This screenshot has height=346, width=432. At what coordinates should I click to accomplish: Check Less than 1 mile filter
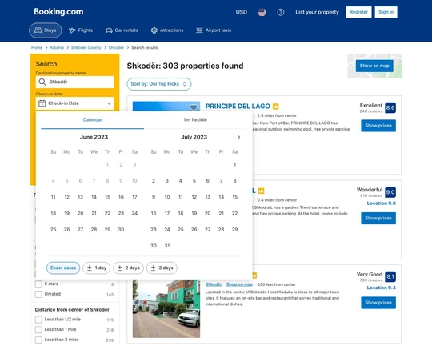click(38, 330)
